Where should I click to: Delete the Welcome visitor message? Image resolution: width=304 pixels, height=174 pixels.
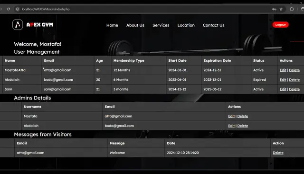tap(278, 153)
